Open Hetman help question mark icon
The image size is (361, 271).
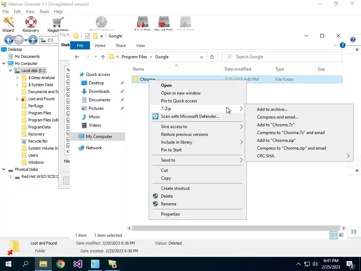coord(353,40)
